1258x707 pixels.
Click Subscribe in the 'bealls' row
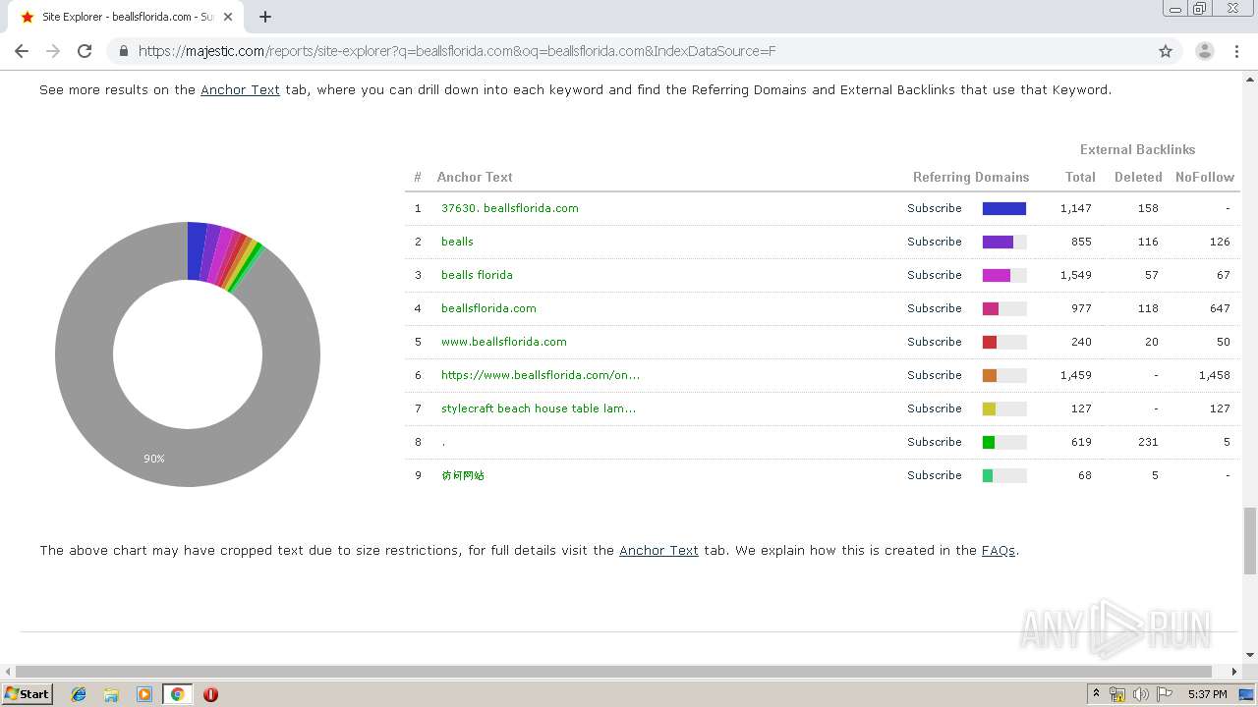[x=935, y=242]
